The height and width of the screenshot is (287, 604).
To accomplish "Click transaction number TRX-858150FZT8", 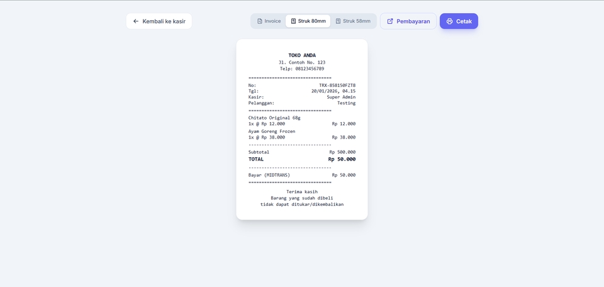I will (337, 85).
